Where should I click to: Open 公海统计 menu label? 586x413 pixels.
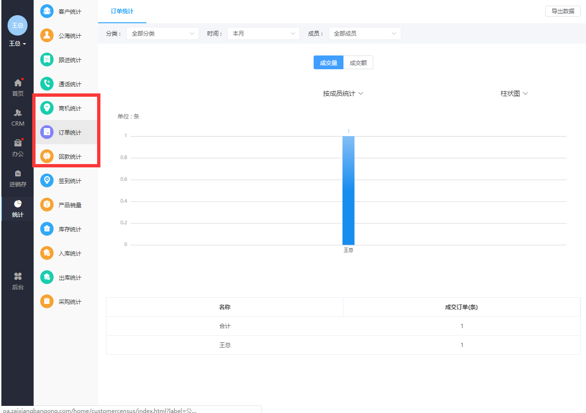tap(70, 36)
